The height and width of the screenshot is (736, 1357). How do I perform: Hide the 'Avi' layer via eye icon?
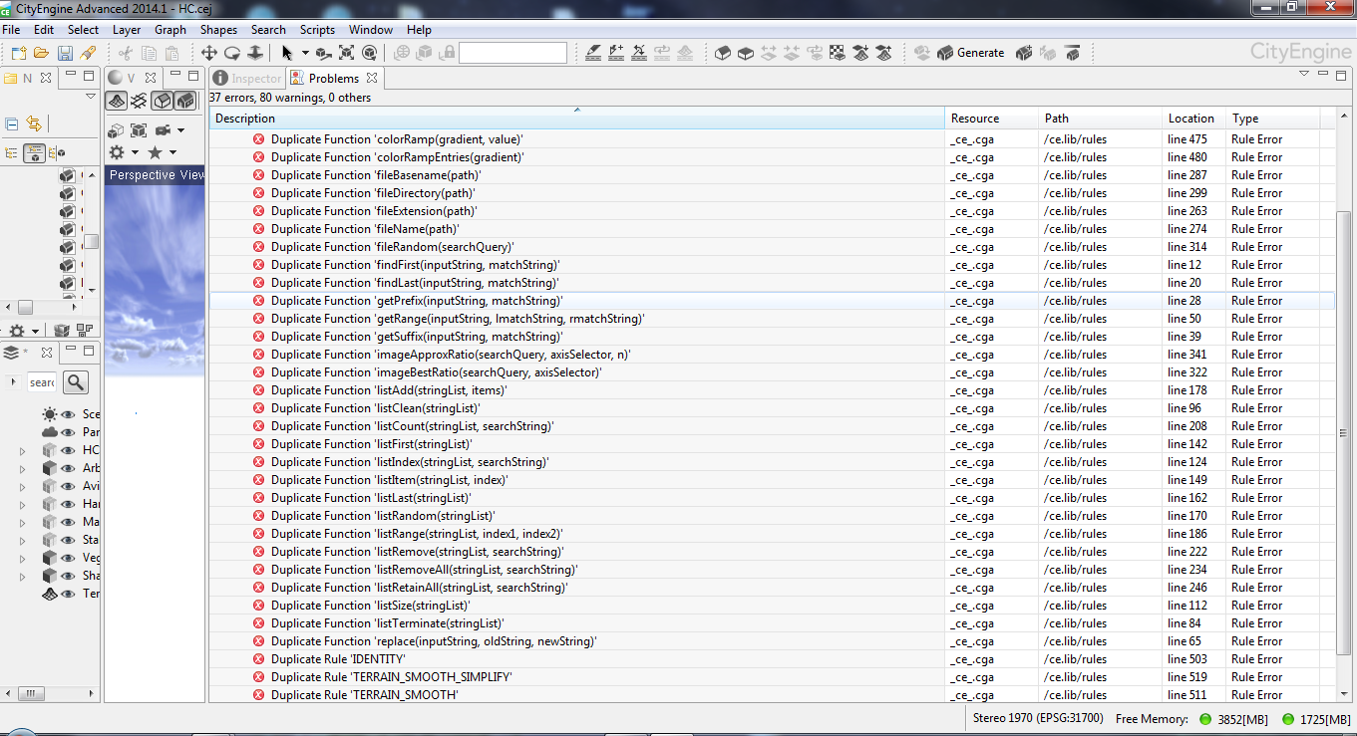69,486
